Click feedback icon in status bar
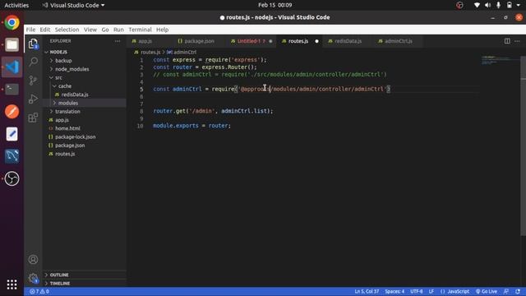 click(x=506, y=291)
